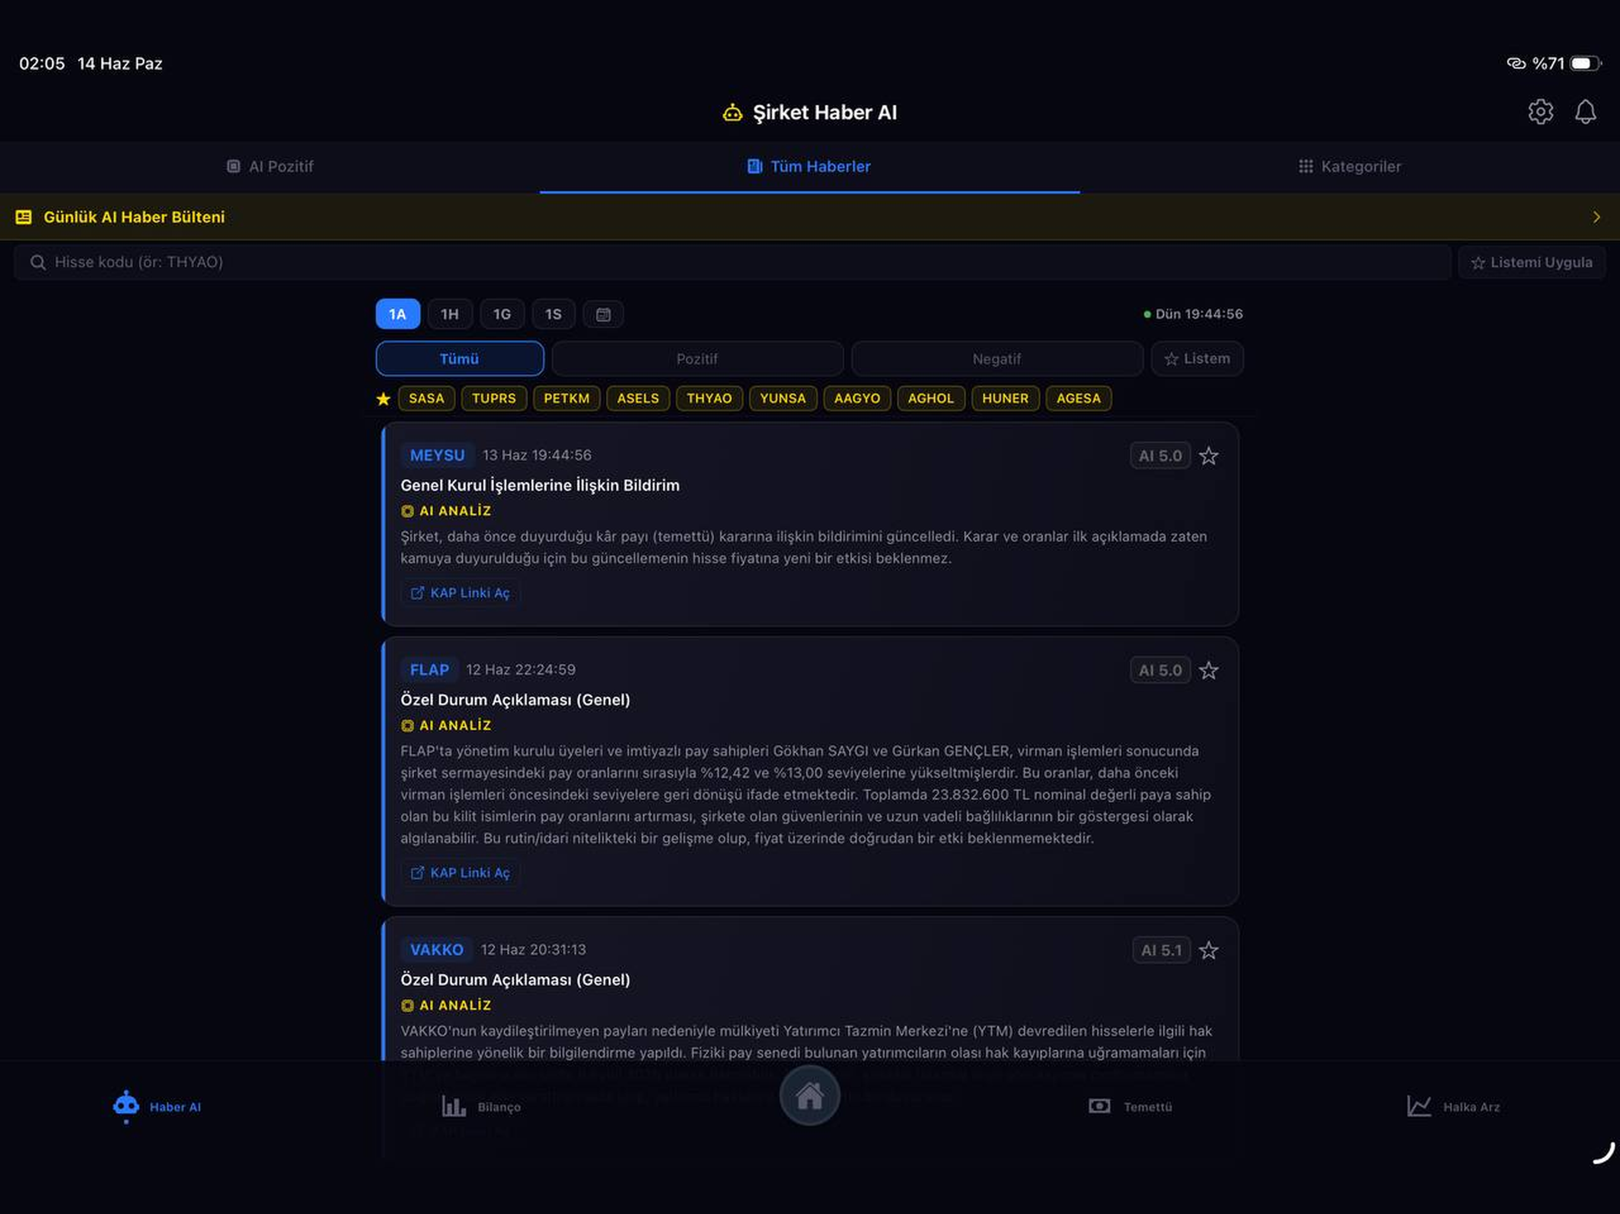
Task: Click Listemi Uygula button
Action: (x=1532, y=262)
